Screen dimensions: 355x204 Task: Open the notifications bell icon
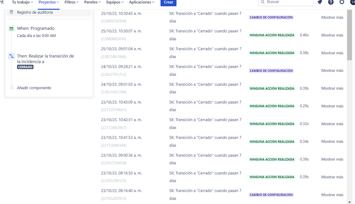[320, 2]
